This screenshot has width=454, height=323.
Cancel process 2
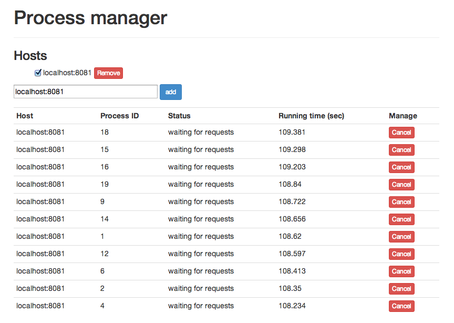tap(401, 288)
